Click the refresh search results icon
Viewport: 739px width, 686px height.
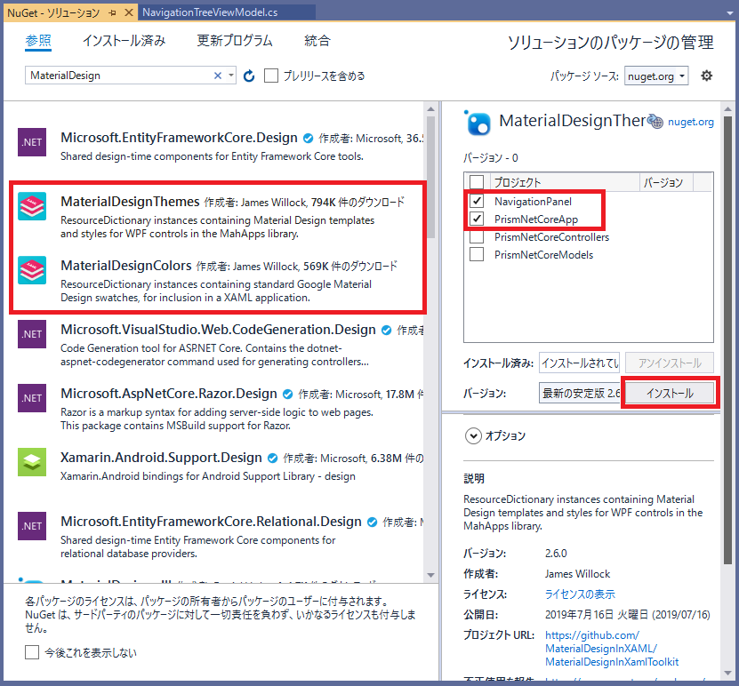tap(249, 76)
